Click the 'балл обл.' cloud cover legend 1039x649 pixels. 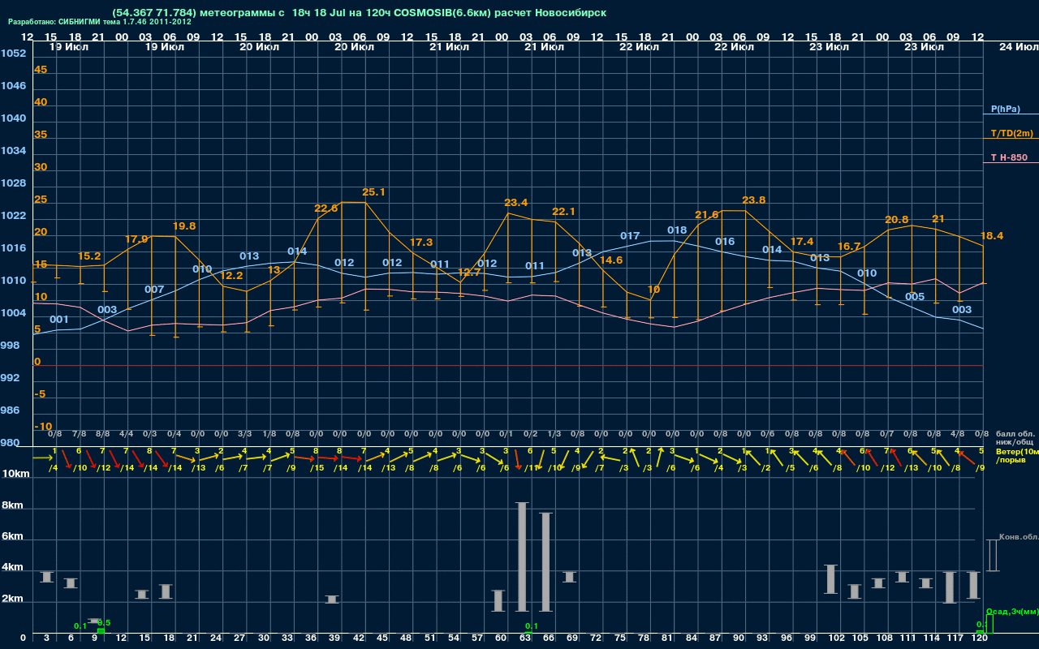tap(1015, 434)
